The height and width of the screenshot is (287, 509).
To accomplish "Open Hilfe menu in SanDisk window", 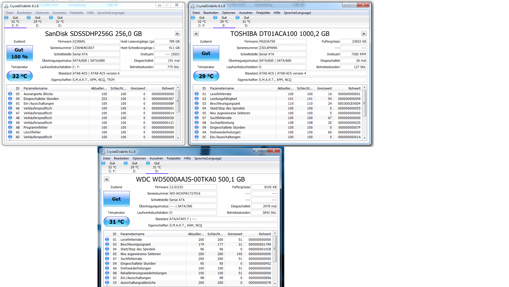I will coord(90,13).
